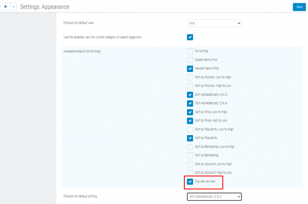Uncheck Sort Alphabetically: A to Z

pos(190,95)
